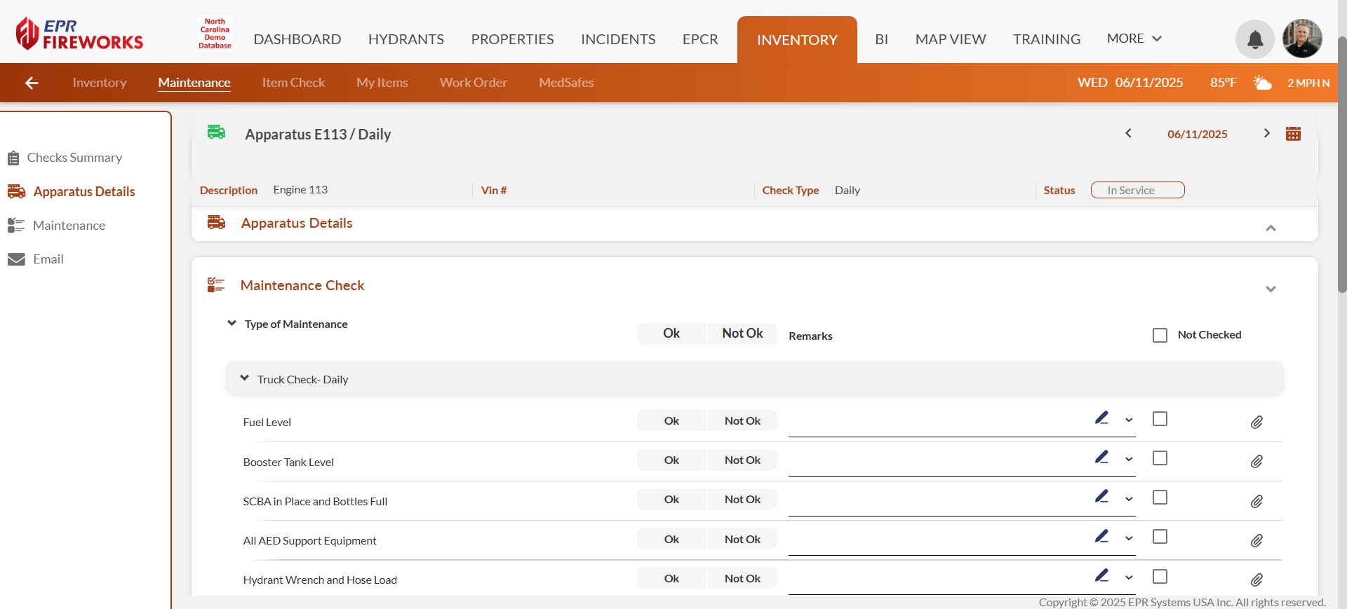
Task: Open the MORE dropdown menu
Action: tap(1134, 39)
